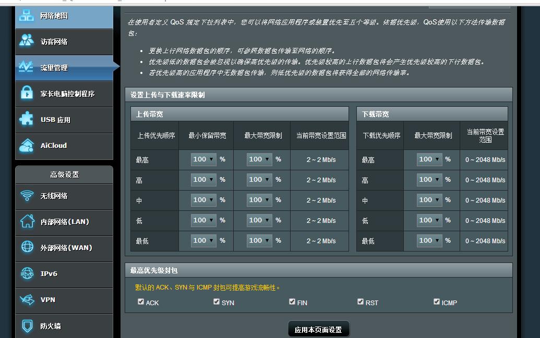The width and height of the screenshot is (540, 338).
Task: Uncheck the ACK packet checkbox
Action: click(x=141, y=302)
